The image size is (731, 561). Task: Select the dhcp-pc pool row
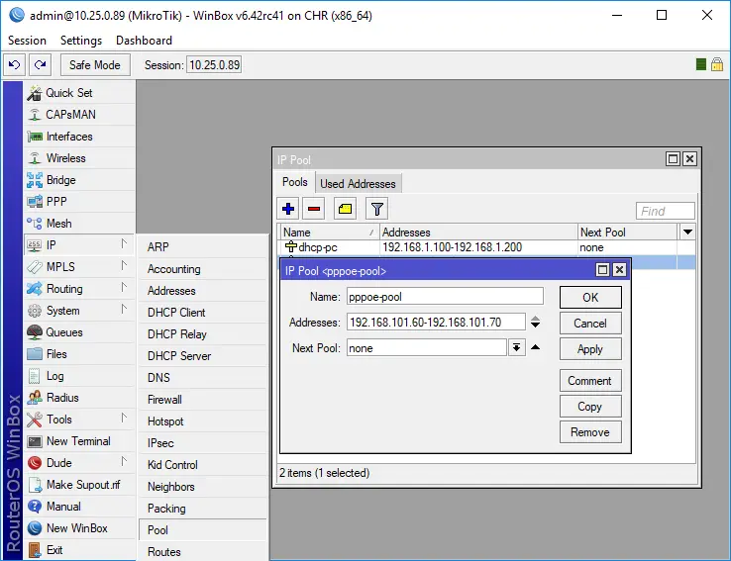tap(487, 247)
